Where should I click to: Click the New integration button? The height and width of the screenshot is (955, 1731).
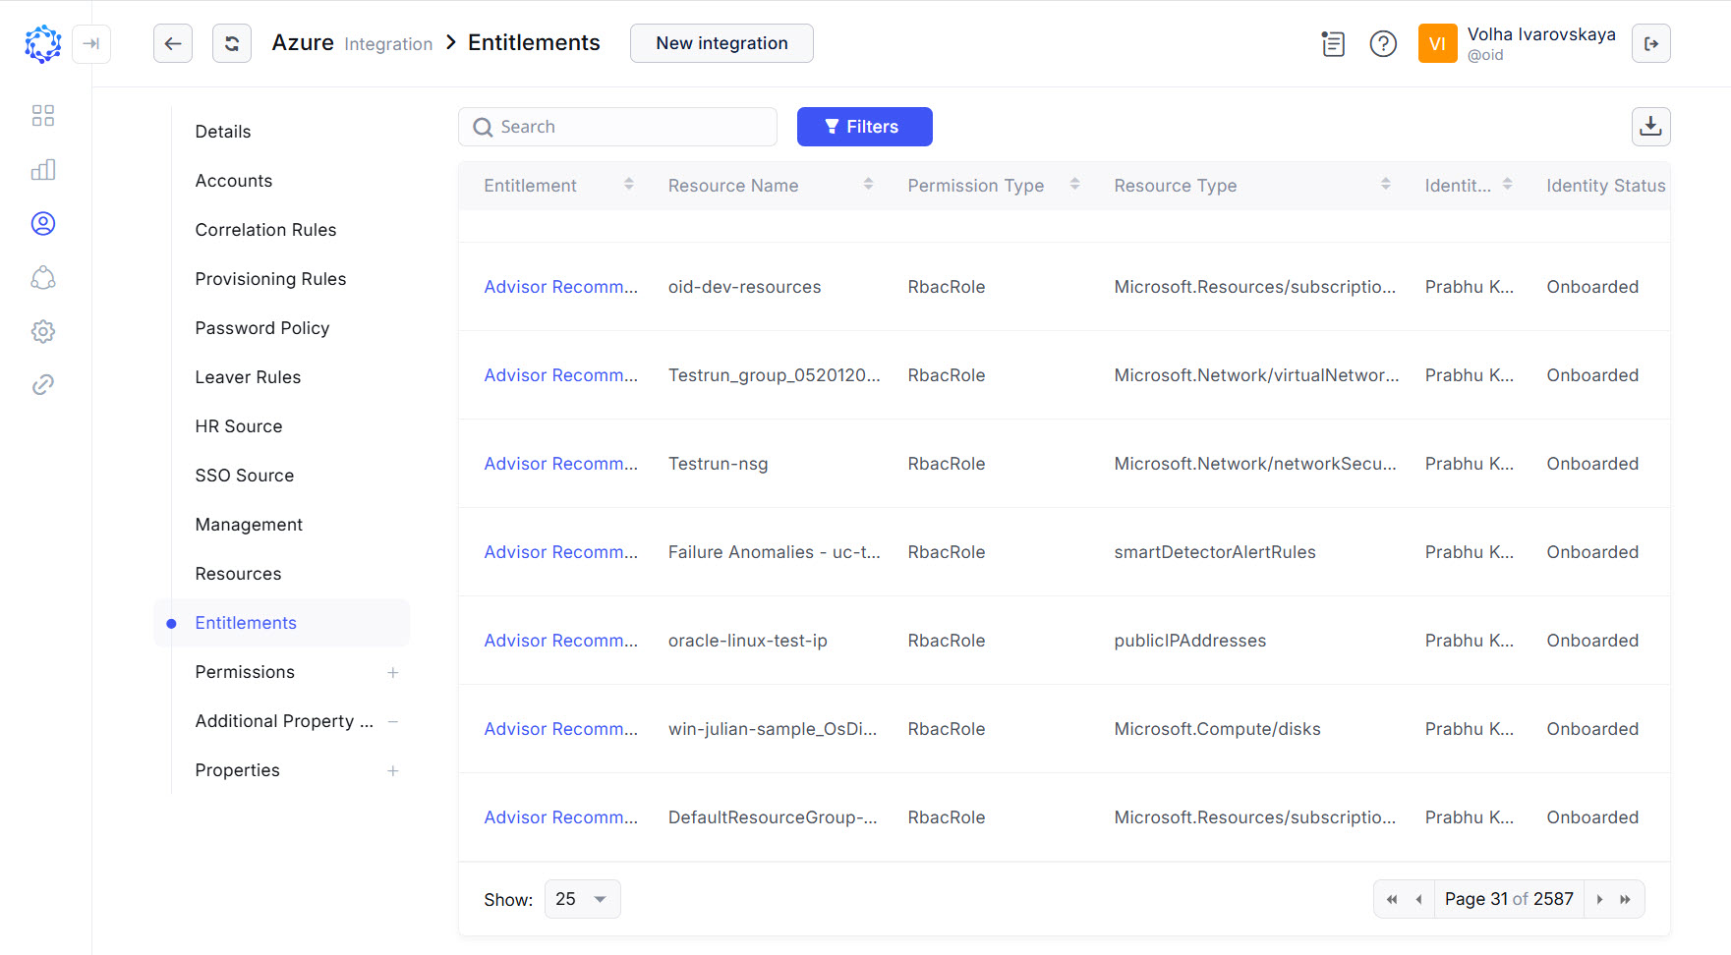(721, 43)
